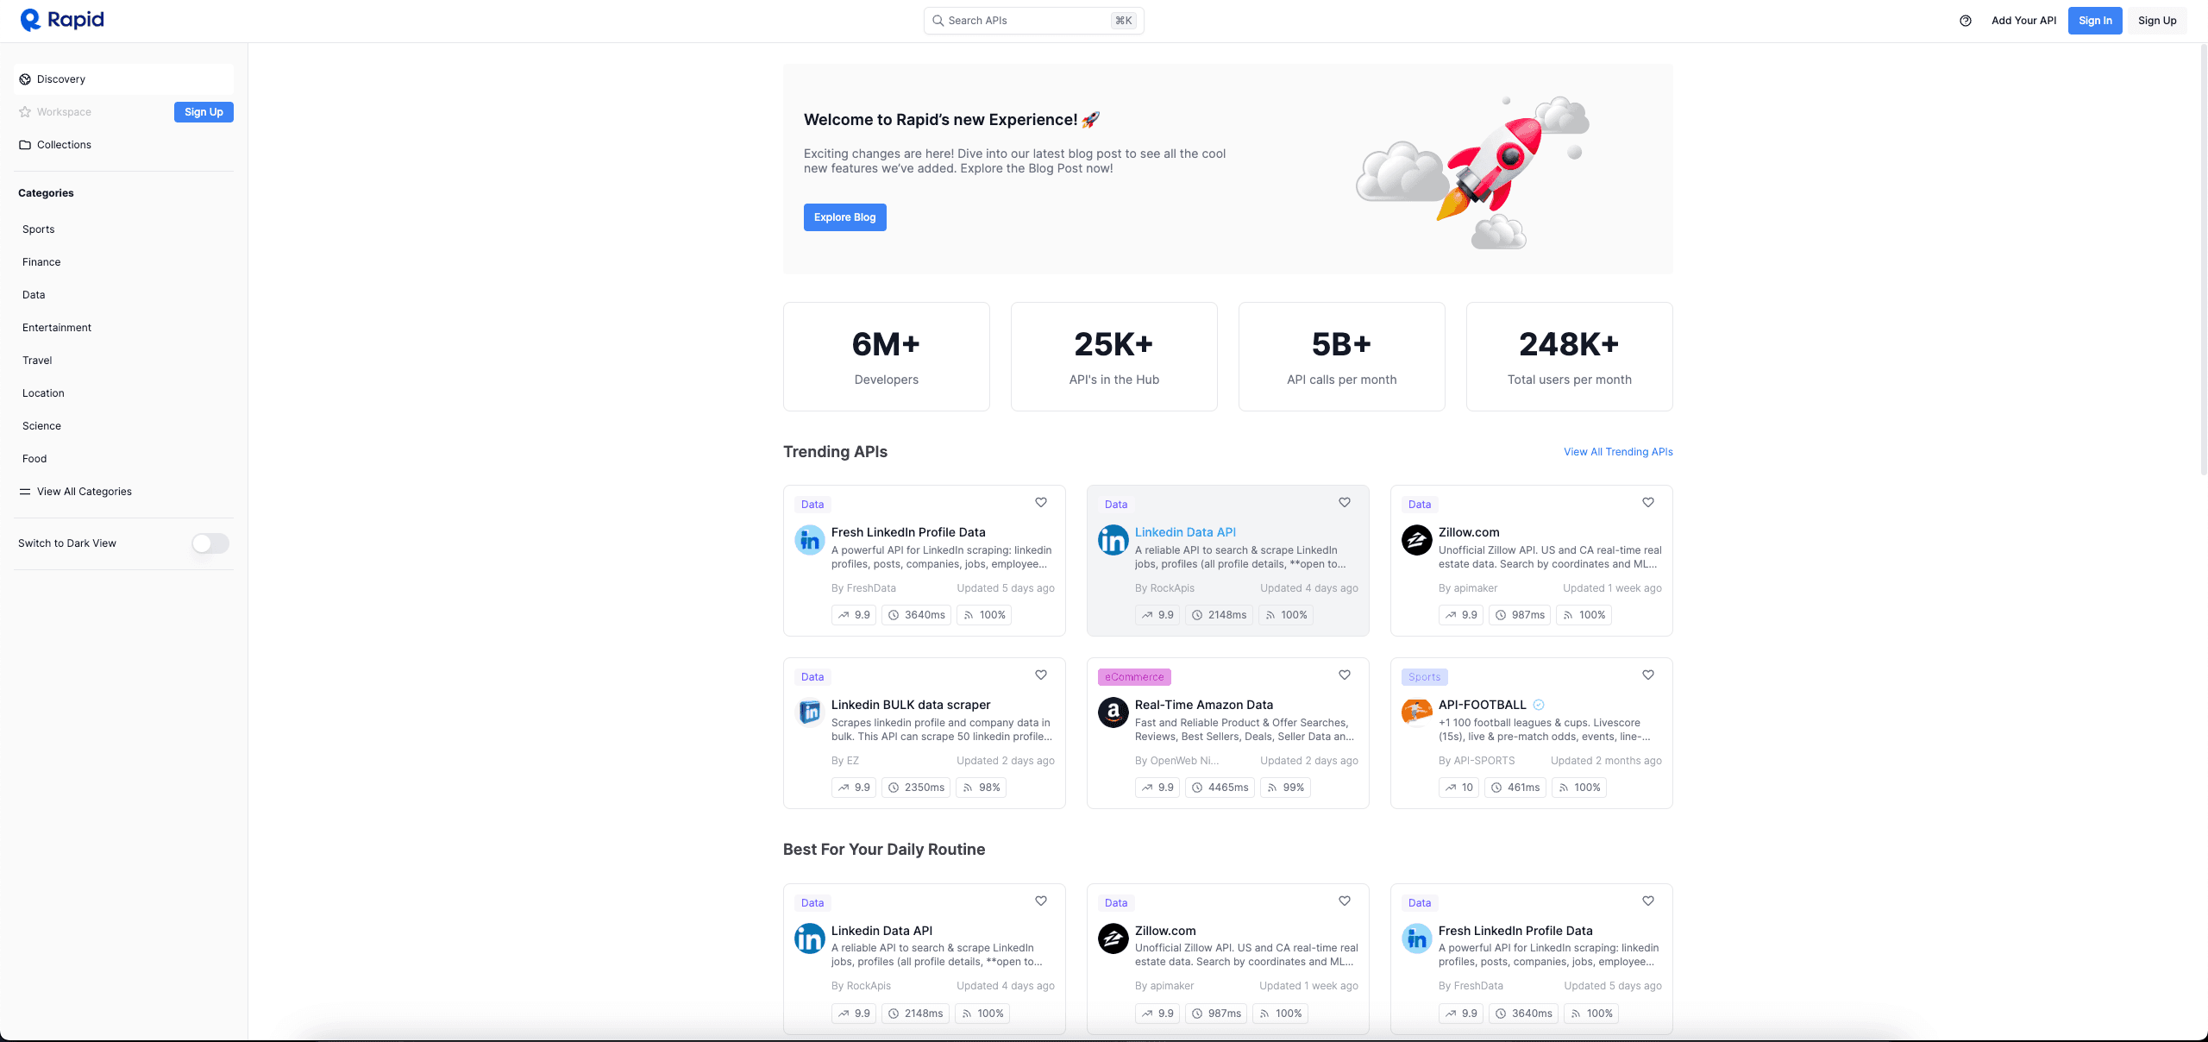Click the verified badge next to API-FOOTBALL
The width and height of the screenshot is (2208, 1042).
pyautogui.click(x=1539, y=705)
